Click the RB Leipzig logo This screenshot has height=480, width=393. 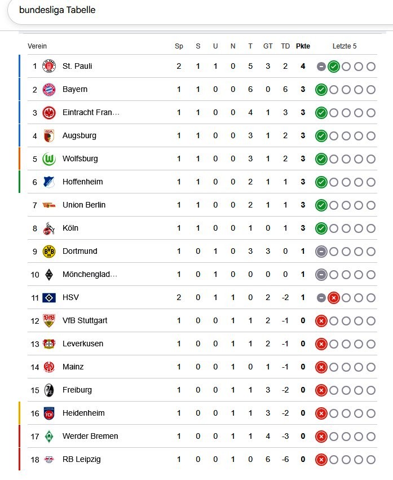[50, 460]
